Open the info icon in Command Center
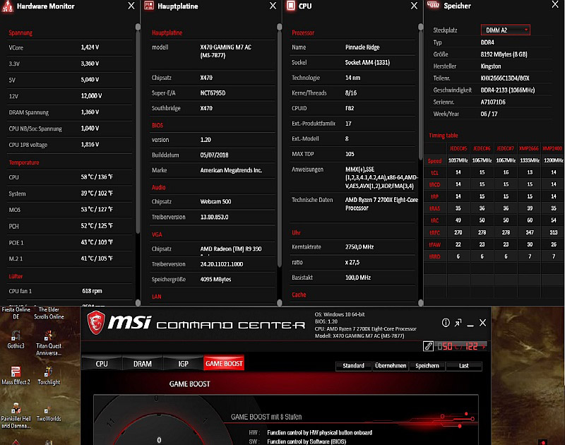The width and height of the screenshot is (565, 445). 446,323
